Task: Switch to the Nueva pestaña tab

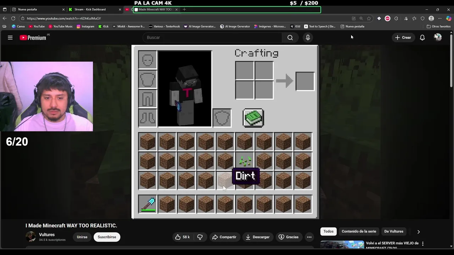Action: pos(38,10)
